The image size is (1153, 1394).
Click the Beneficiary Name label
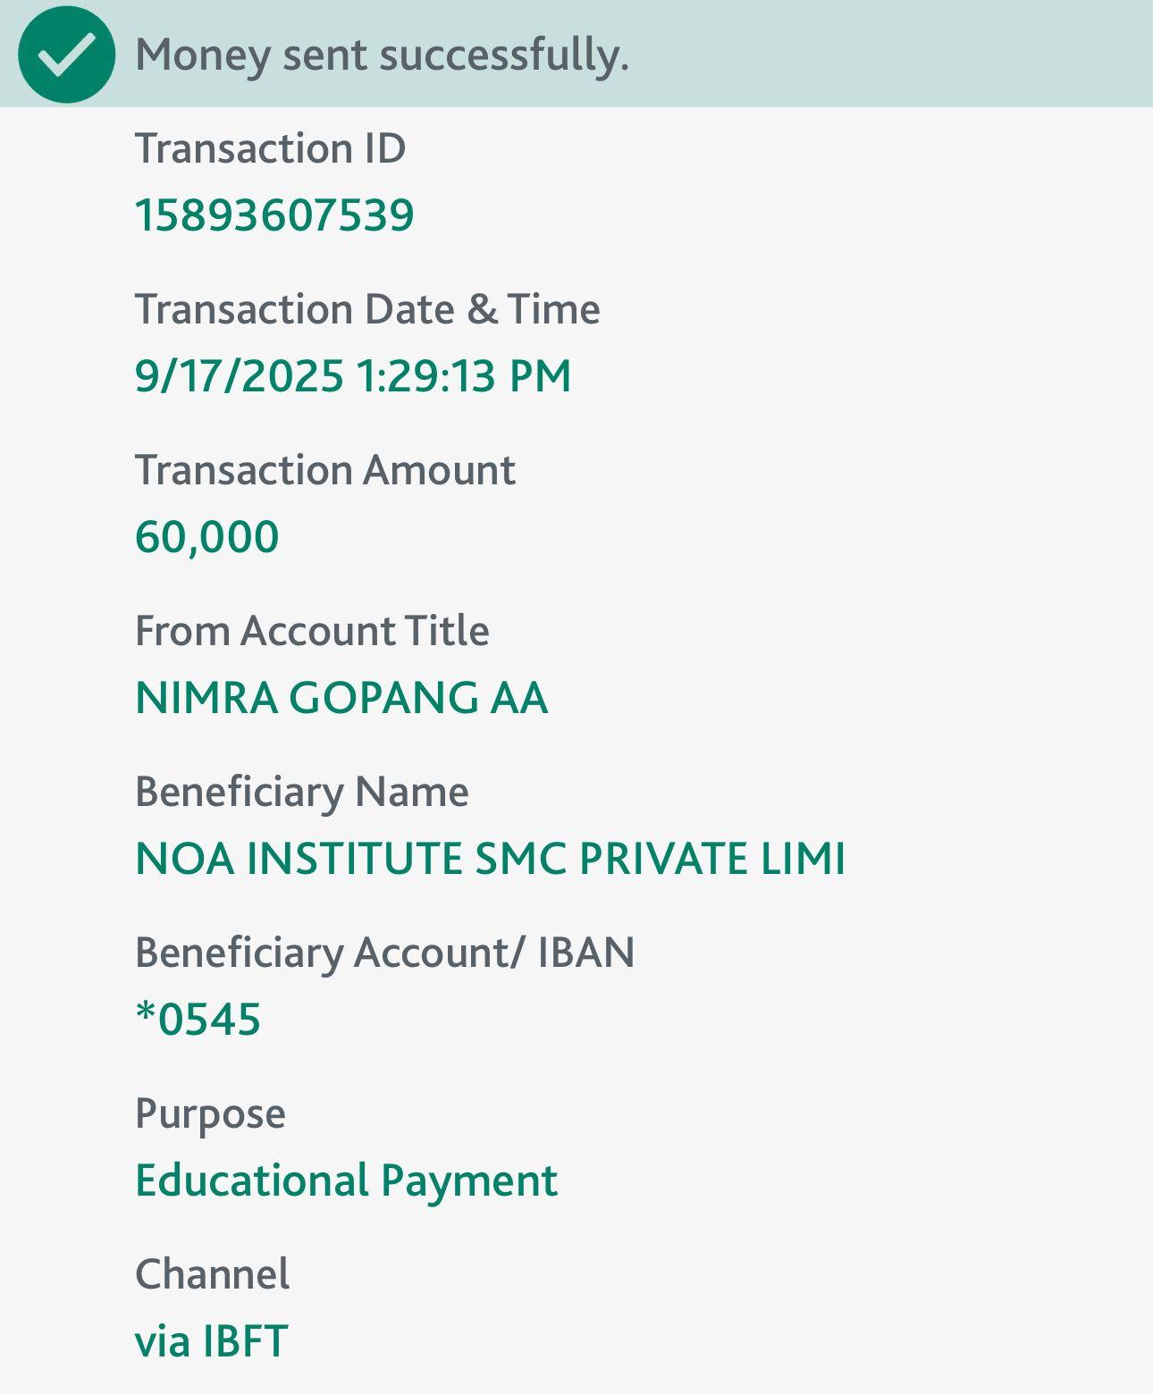point(302,792)
